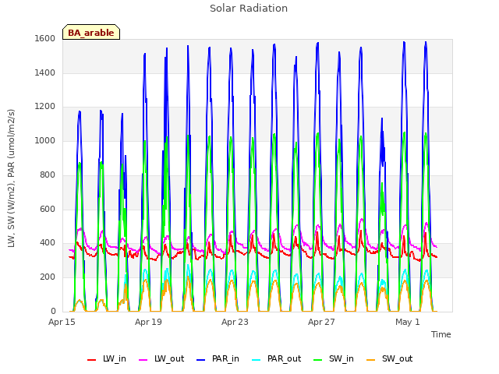Click the SW_in green legend swatch
499x374 pixels.
tap(318, 360)
